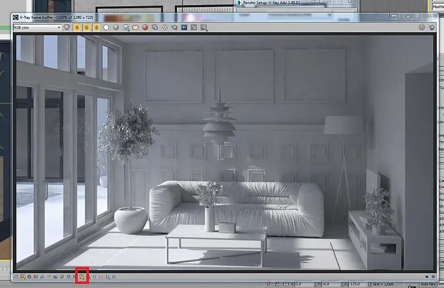
Task: Click the X coordinate spinner arrows
Action: (x=316, y=284)
